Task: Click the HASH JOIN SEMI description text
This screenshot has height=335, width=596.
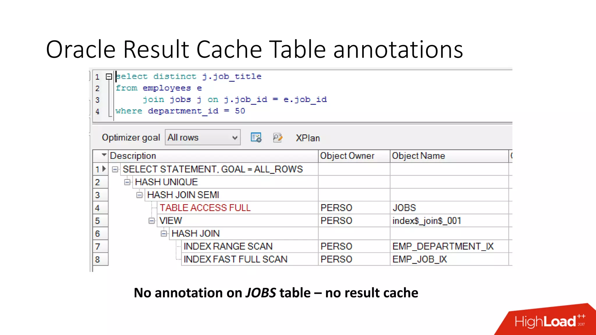Action: 183,195
